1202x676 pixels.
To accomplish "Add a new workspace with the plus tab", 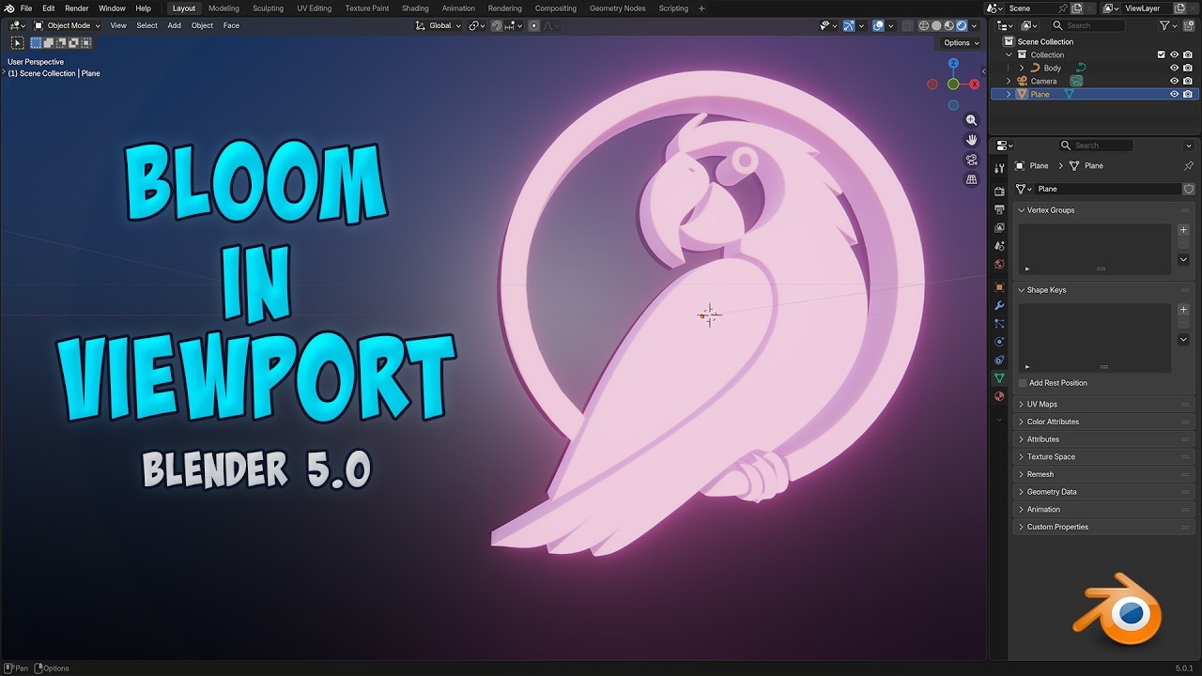I will point(701,8).
